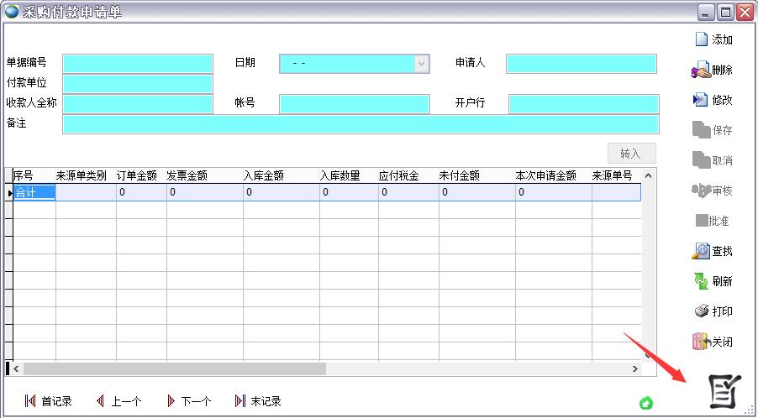Open 查找 (Find) search tool
This screenshot has width=758, height=418.
tap(702, 251)
